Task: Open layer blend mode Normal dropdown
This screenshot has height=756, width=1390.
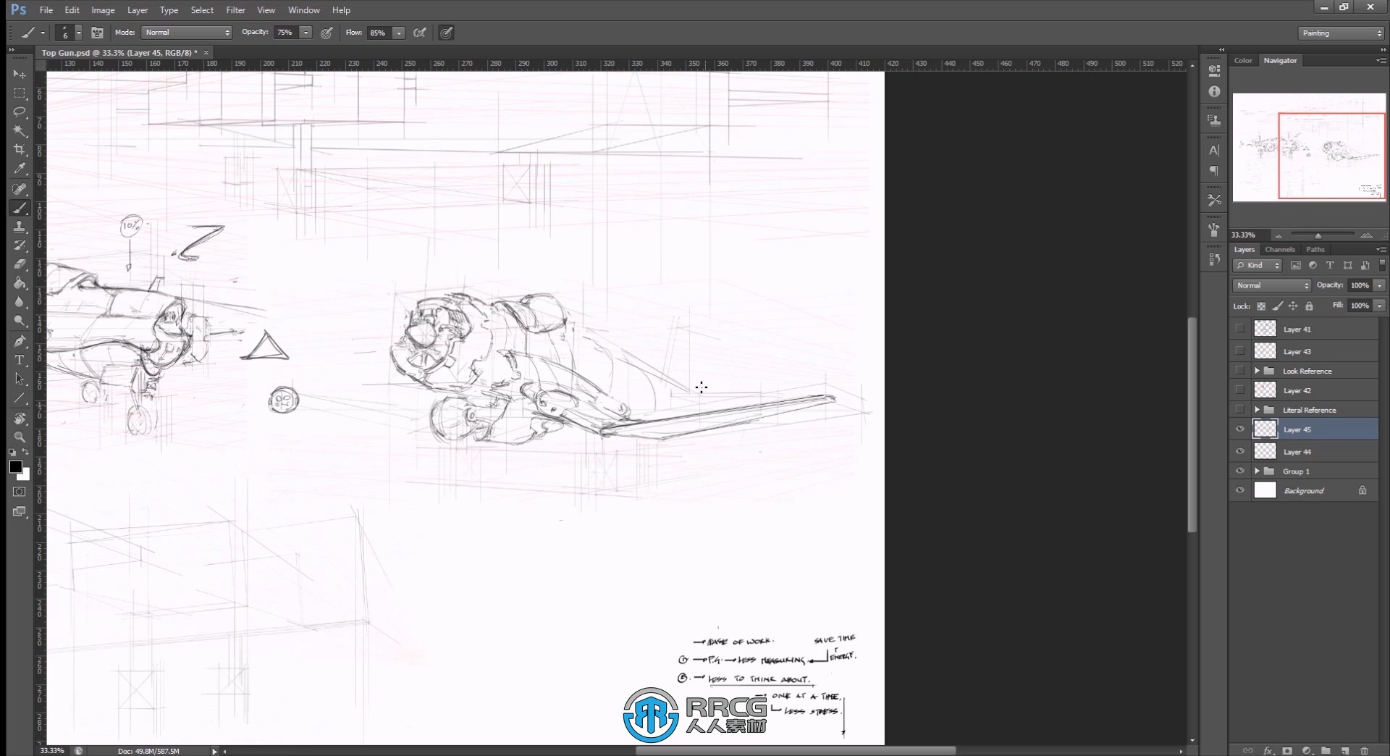Action: click(1272, 285)
